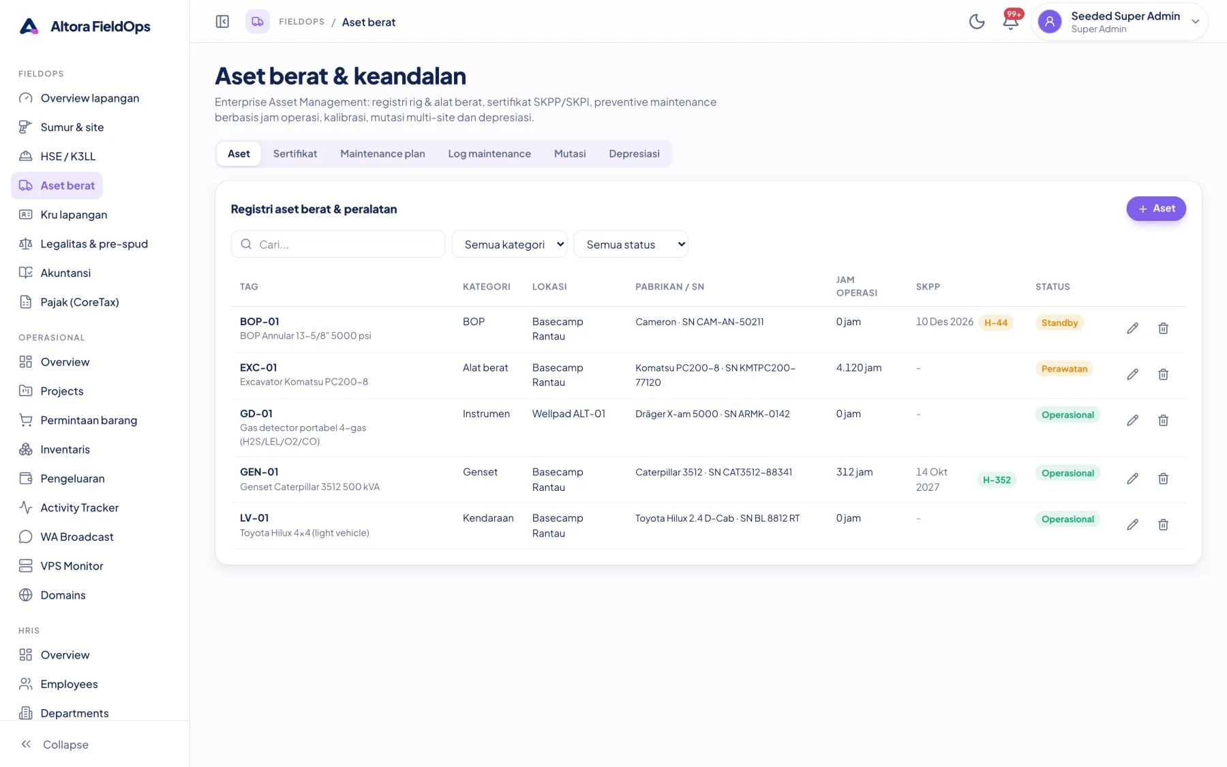
Task: Delete the EXC-01 asset with the trash icon
Action: (1163, 374)
